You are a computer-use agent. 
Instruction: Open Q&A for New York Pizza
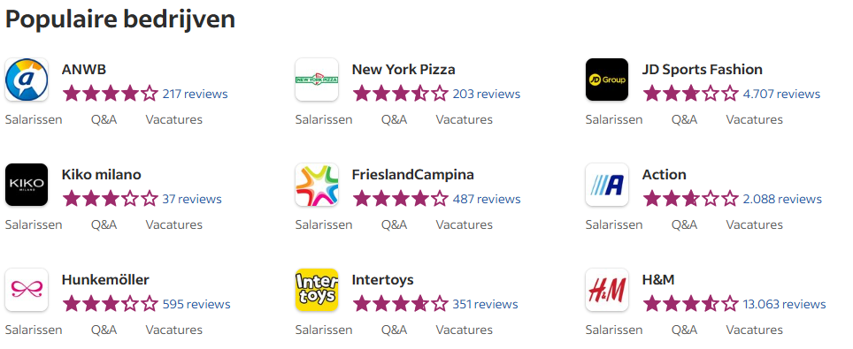click(394, 119)
